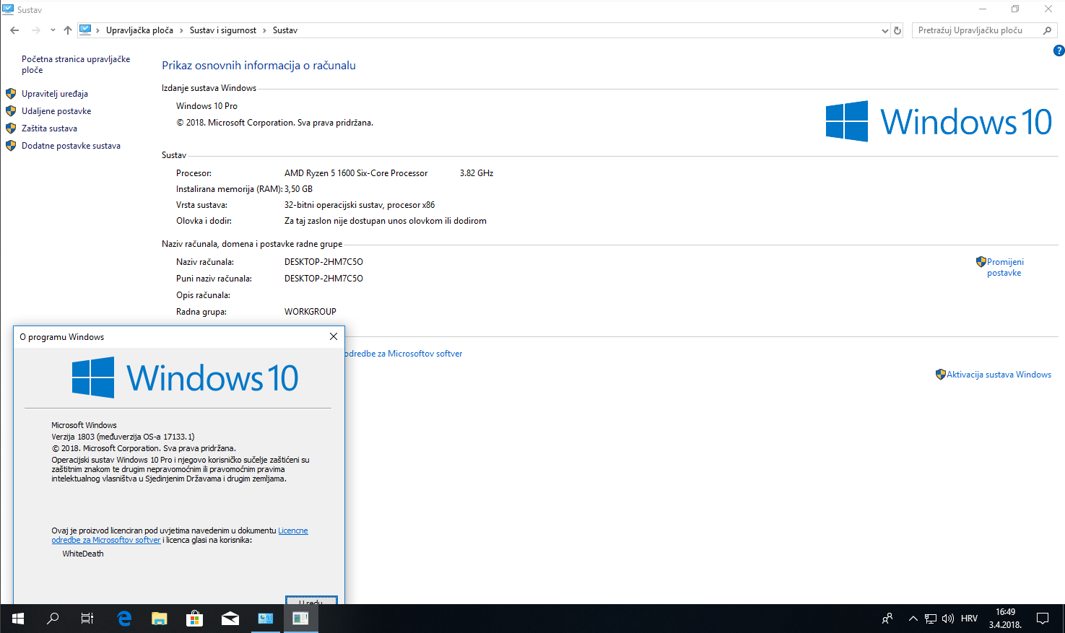The height and width of the screenshot is (633, 1065).
Task: Open Početna stranica upravljačke ploče link
Action: pos(76,64)
